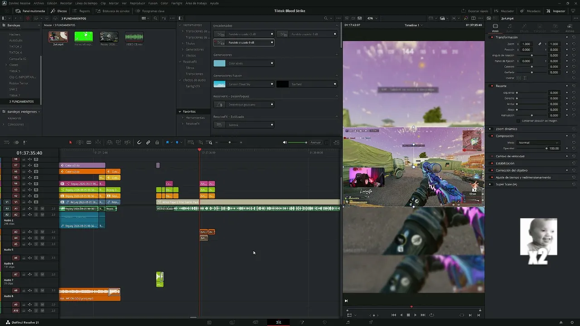Open the Fairlight page music note icon
580x326 pixels.
pyautogui.click(x=348, y=322)
